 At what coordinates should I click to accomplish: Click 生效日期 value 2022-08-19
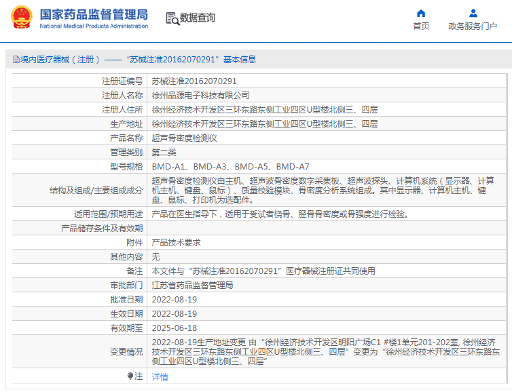pos(175,314)
